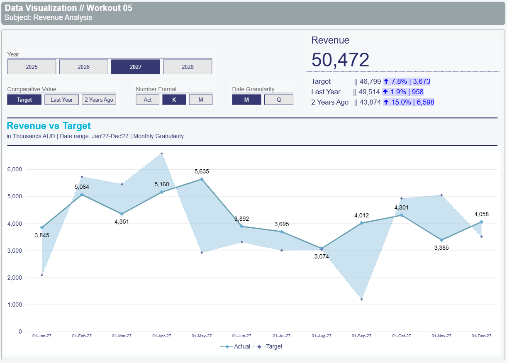Click the November data label 3,385
This screenshot has height=363, width=507.
click(x=441, y=248)
